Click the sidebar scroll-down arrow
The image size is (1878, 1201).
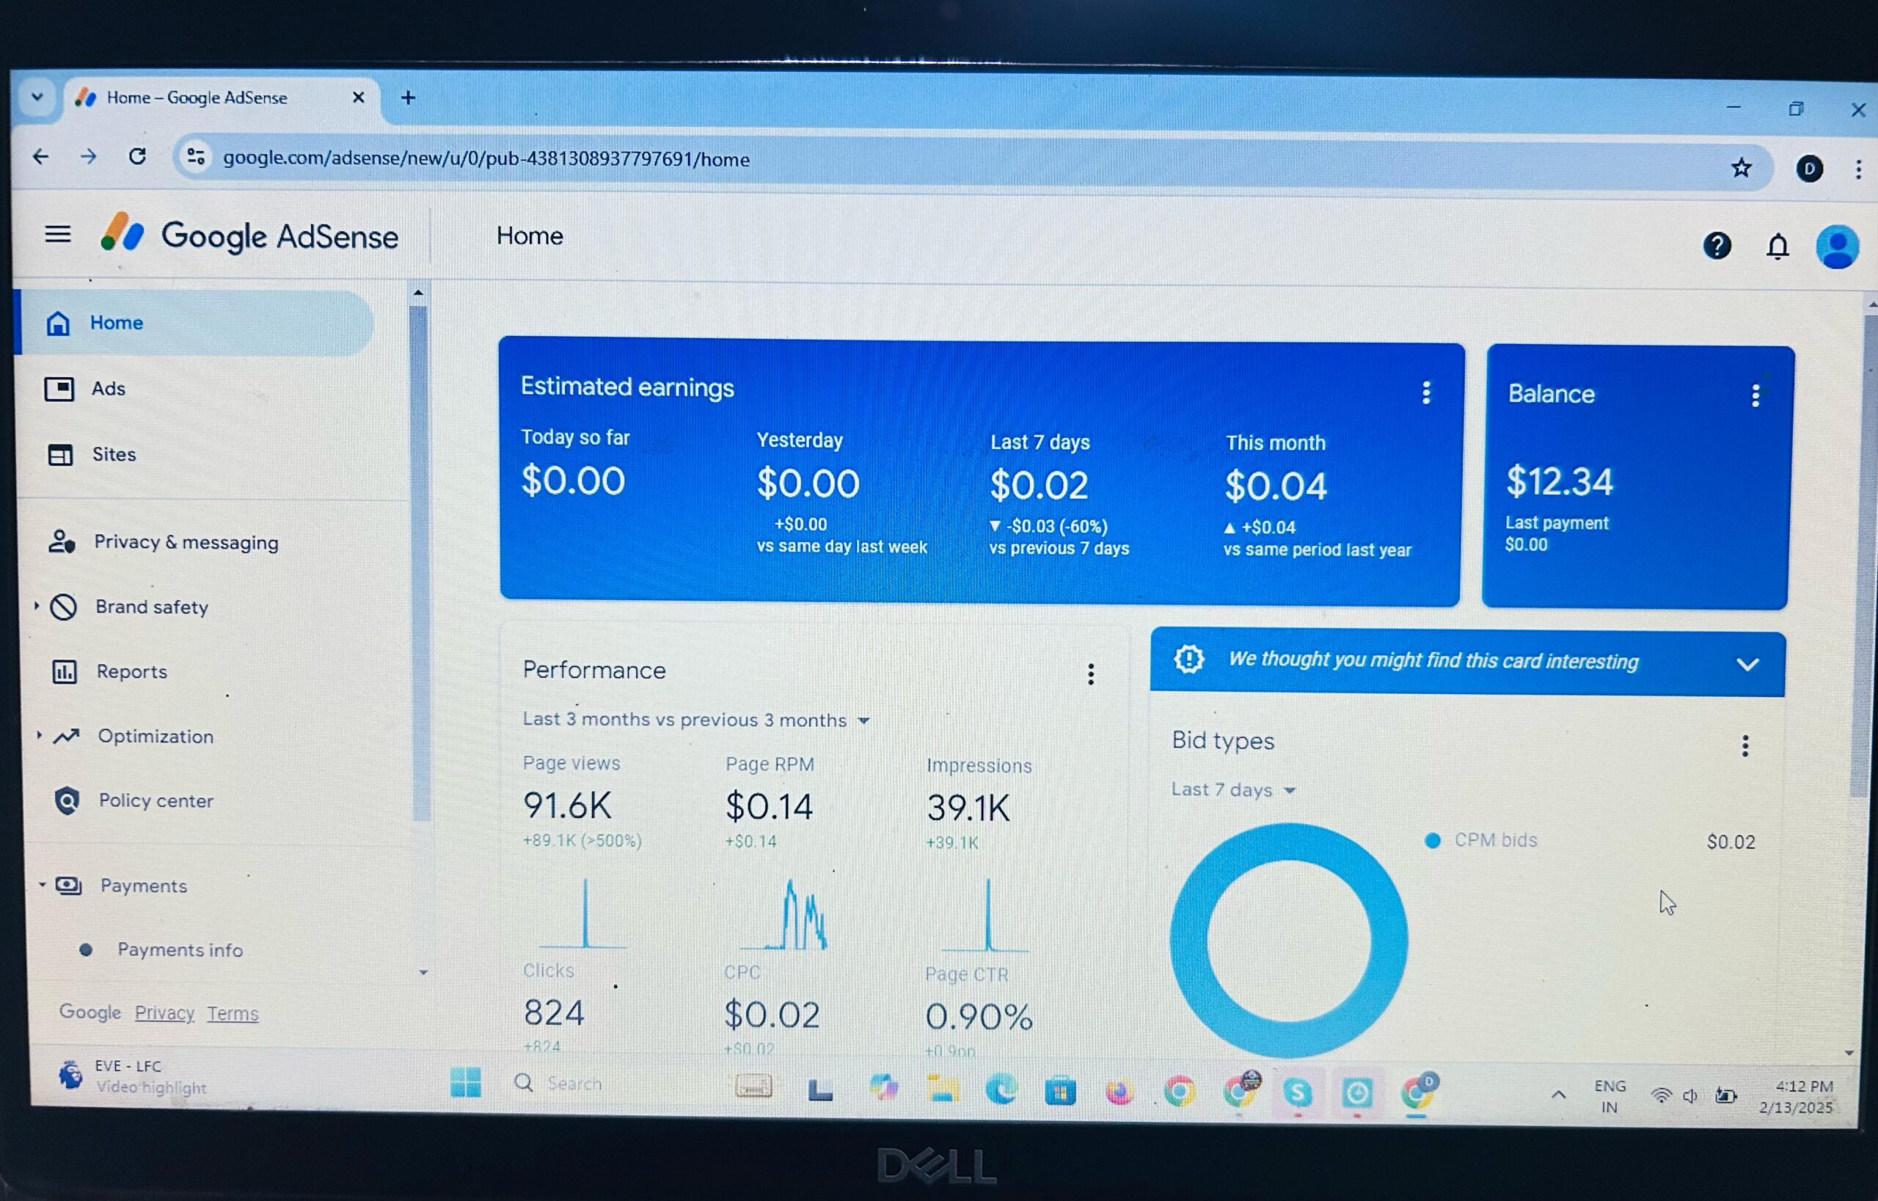coord(423,973)
